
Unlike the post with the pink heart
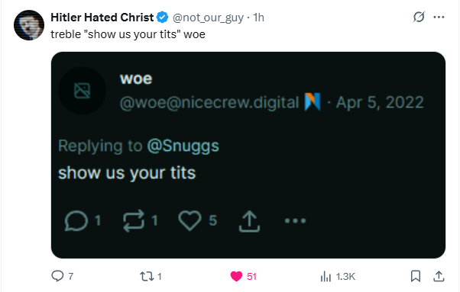[x=236, y=276]
